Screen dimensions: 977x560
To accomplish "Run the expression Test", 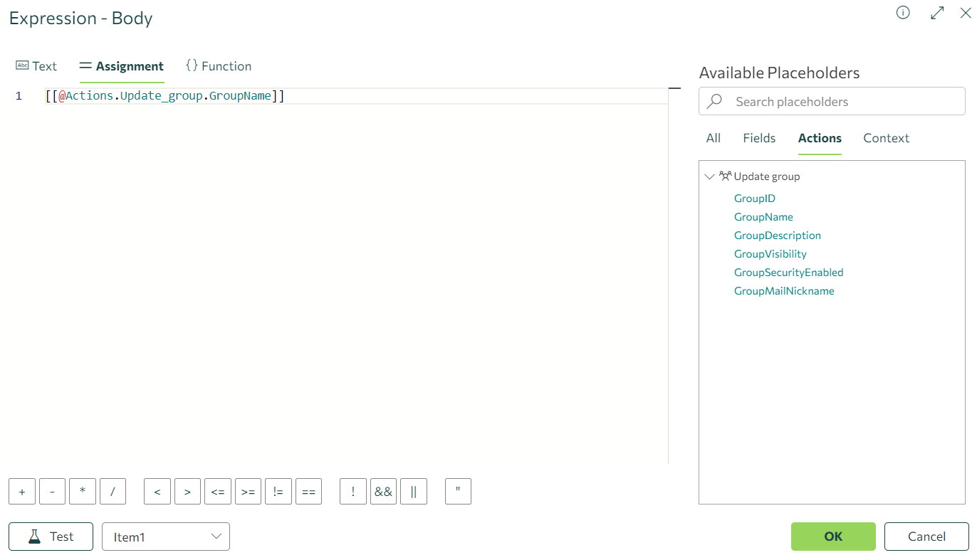I will pos(51,537).
